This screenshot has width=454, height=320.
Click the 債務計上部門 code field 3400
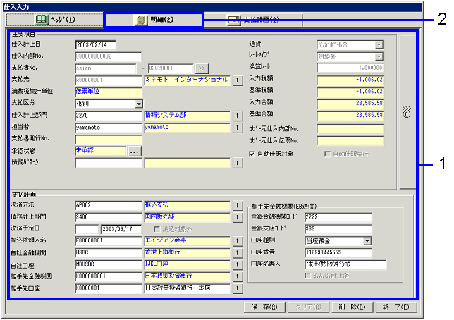tap(109, 217)
